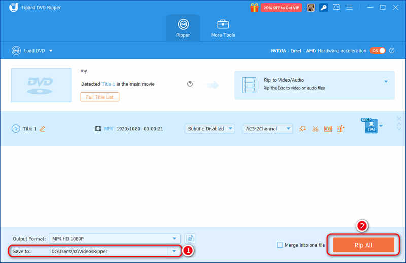Open the AC3-2Channel audio dropdown
406x263 pixels.
267,129
